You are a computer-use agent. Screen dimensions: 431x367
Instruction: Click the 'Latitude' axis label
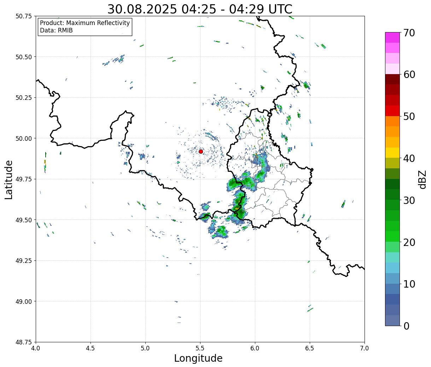(9, 179)
